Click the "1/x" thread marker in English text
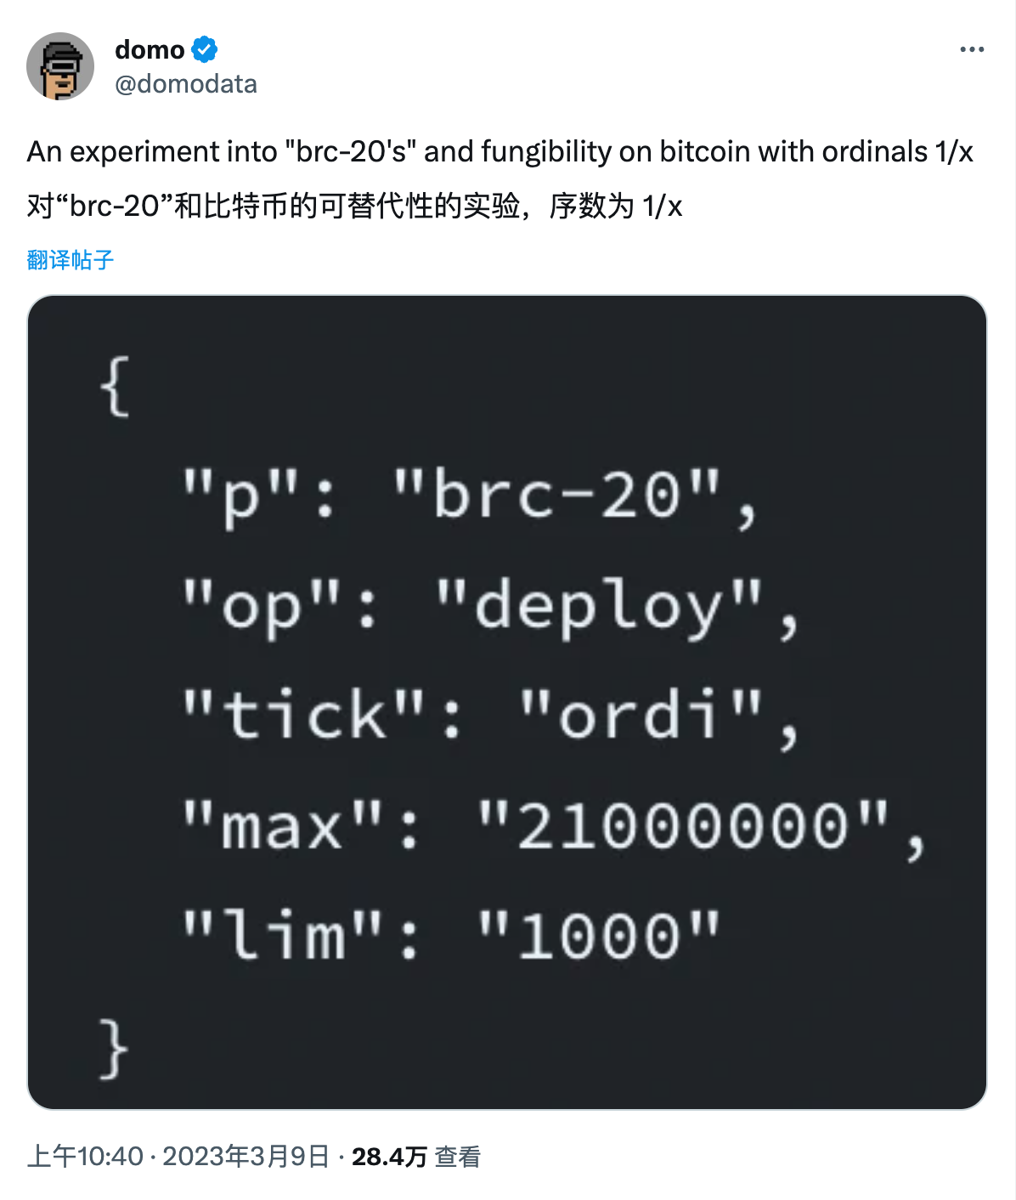 coord(954,152)
